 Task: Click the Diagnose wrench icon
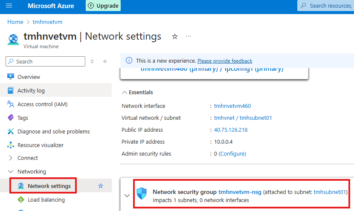[11, 131]
